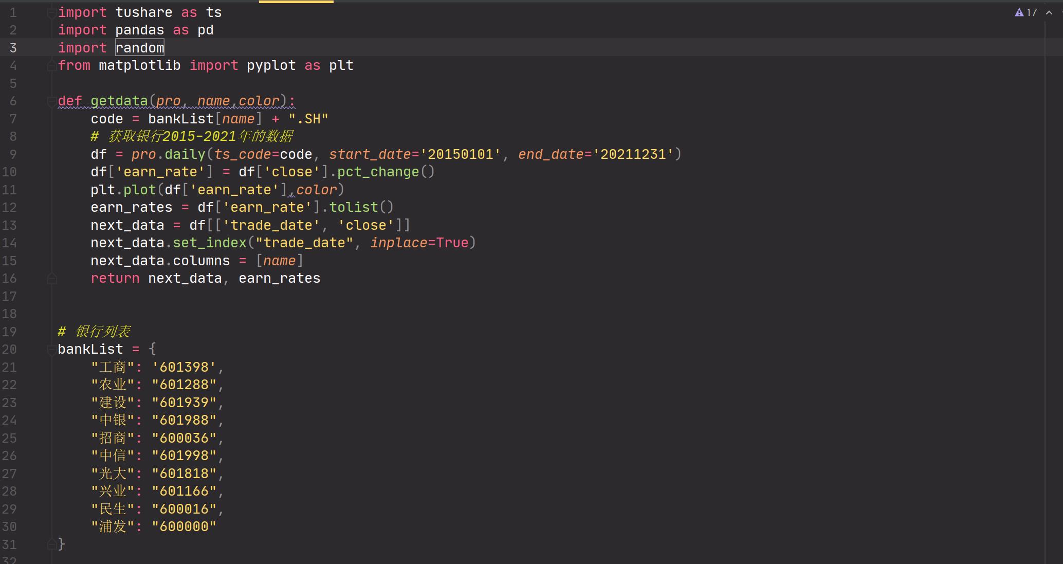
Task: Click 'pyplot' in line 4
Action: pos(271,65)
